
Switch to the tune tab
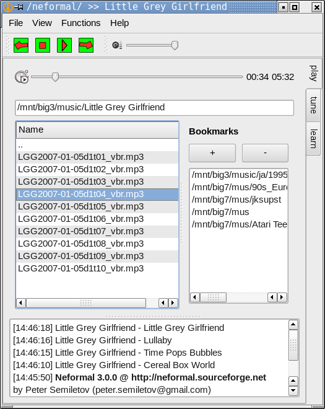(x=313, y=105)
